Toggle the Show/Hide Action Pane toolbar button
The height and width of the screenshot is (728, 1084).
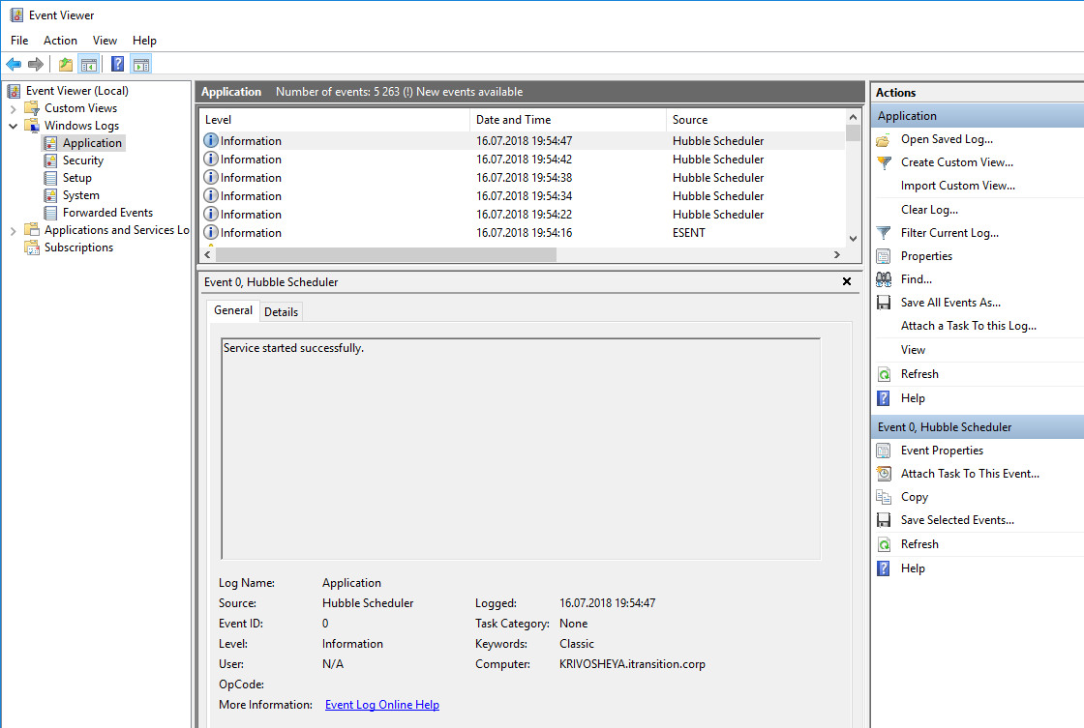141,65
